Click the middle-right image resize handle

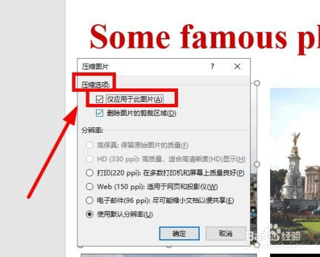click(257, 165)
